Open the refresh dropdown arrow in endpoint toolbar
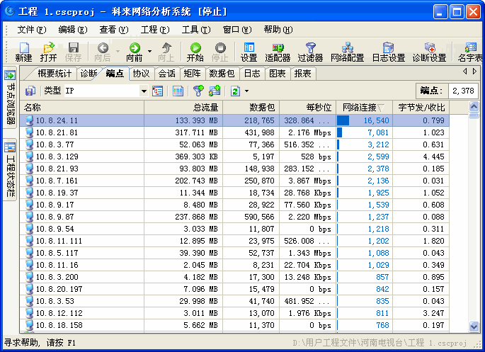This screenshot has width=485, height=352. coord(246,91)
